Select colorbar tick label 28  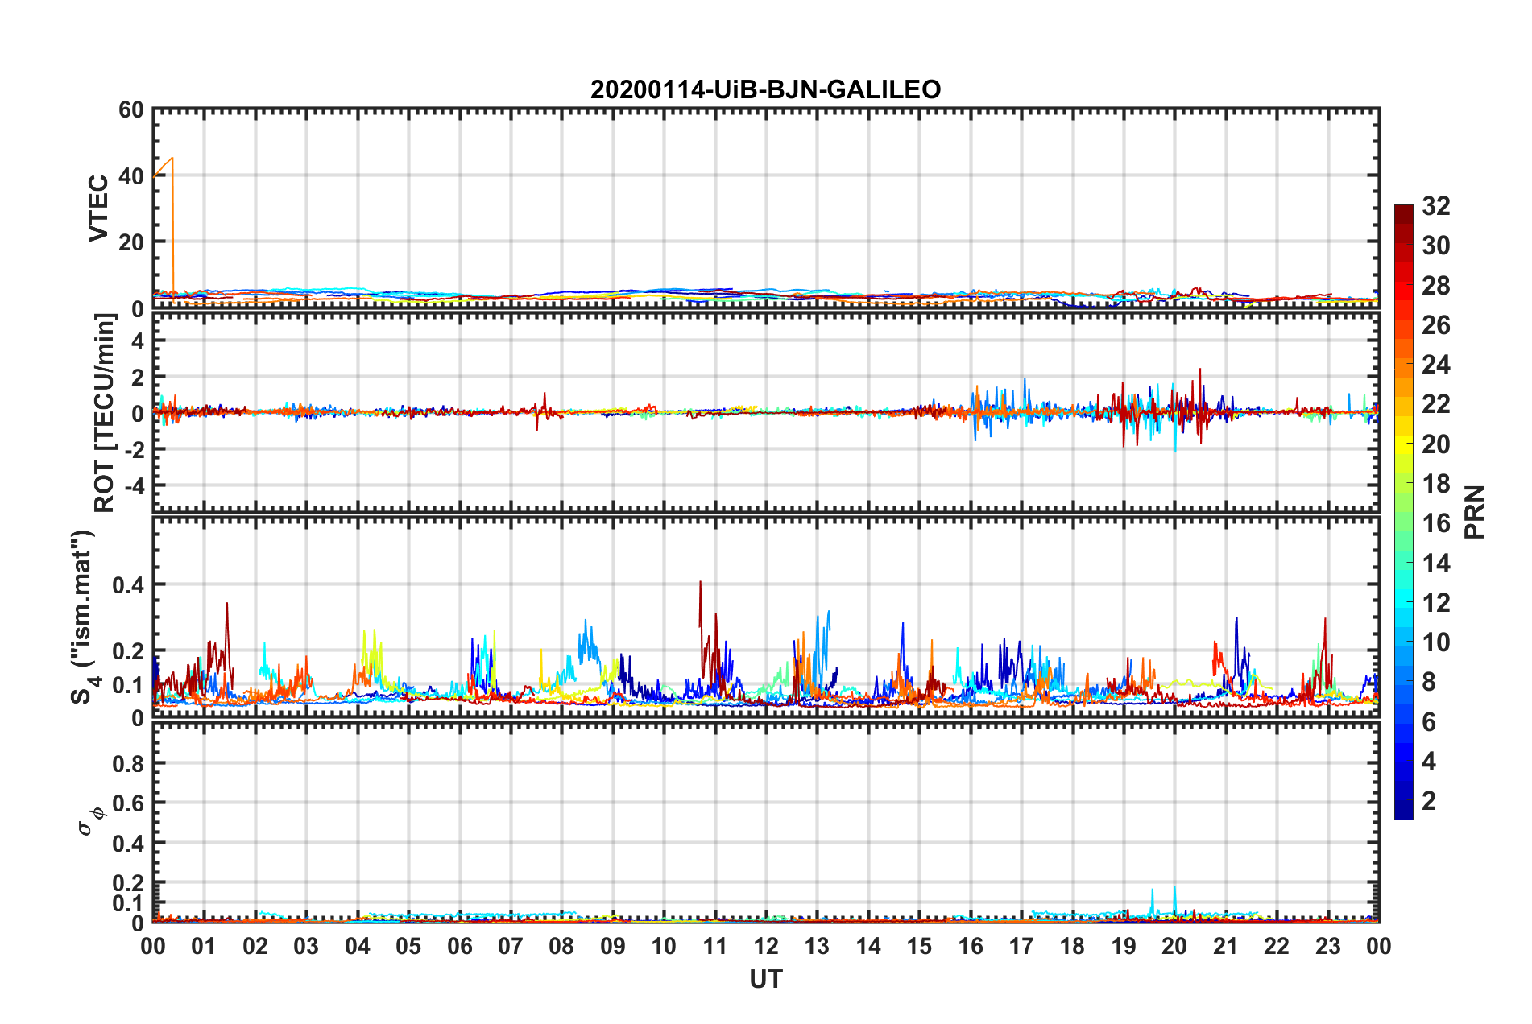point(1436,286)
